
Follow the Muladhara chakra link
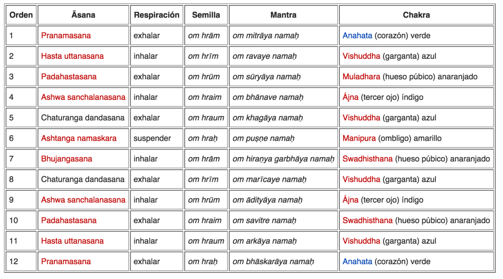click(x=361, y=77)
